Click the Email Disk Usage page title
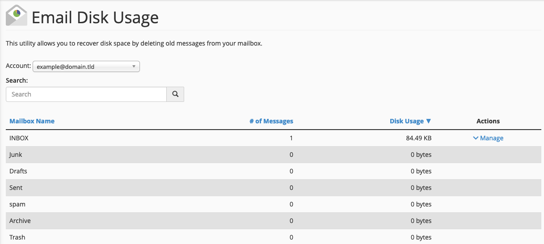This screenshot has width=544, height=244. coord(95,17)
